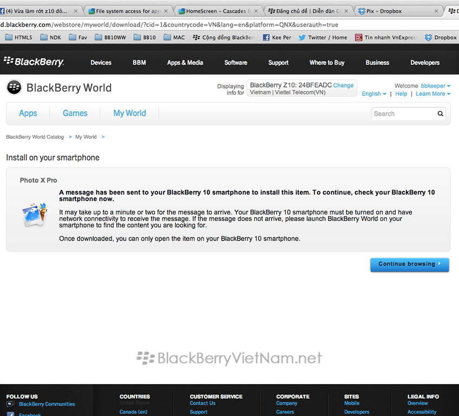Click the Help link
This screenshot has height=416, width=459.
tap(401, 94)
